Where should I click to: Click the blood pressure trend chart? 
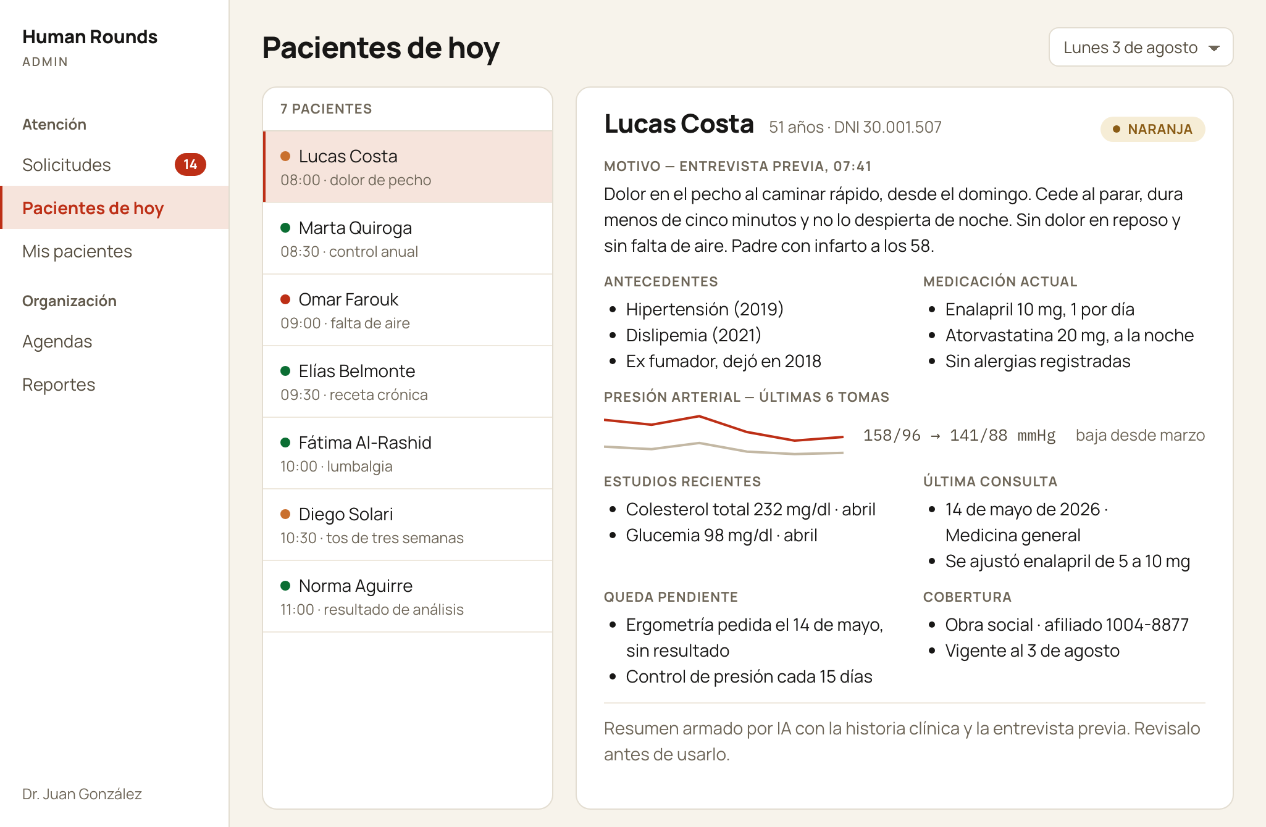[x=724, y=436]
